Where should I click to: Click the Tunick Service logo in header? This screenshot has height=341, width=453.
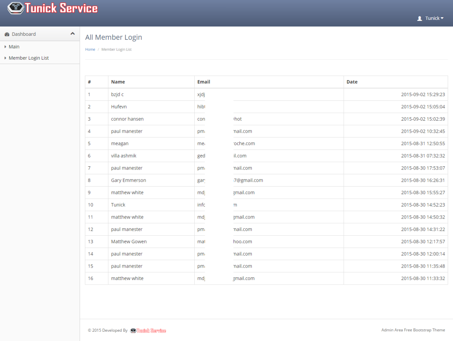(x=53, y=8)
